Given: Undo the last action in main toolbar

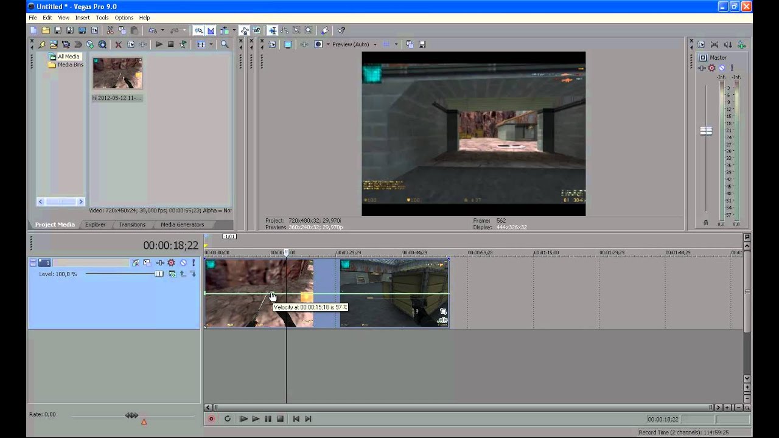Looking at the screenshot, I should click(x=152, y=30).
